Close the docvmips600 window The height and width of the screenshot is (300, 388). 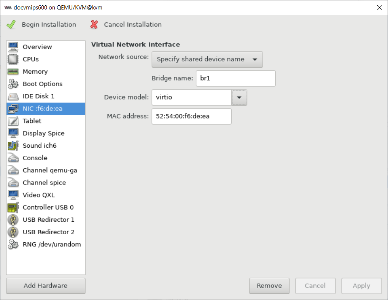pos(380,8)
